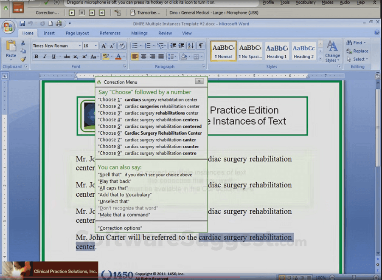Open Find in the Editing group
This screenshot has height=280, width=382.
pyautogui.click(x=356, y=43)
